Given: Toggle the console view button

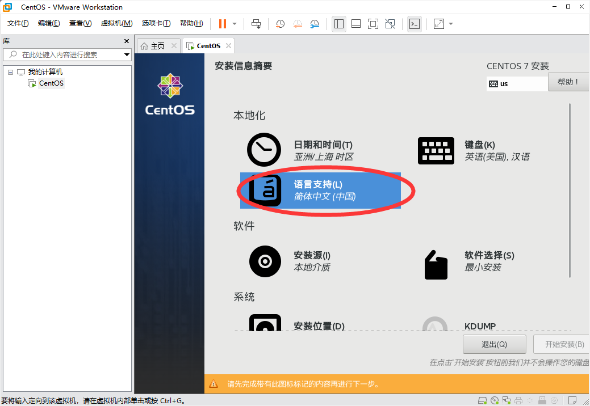Looking at the screenshot, I should point(415,24).
